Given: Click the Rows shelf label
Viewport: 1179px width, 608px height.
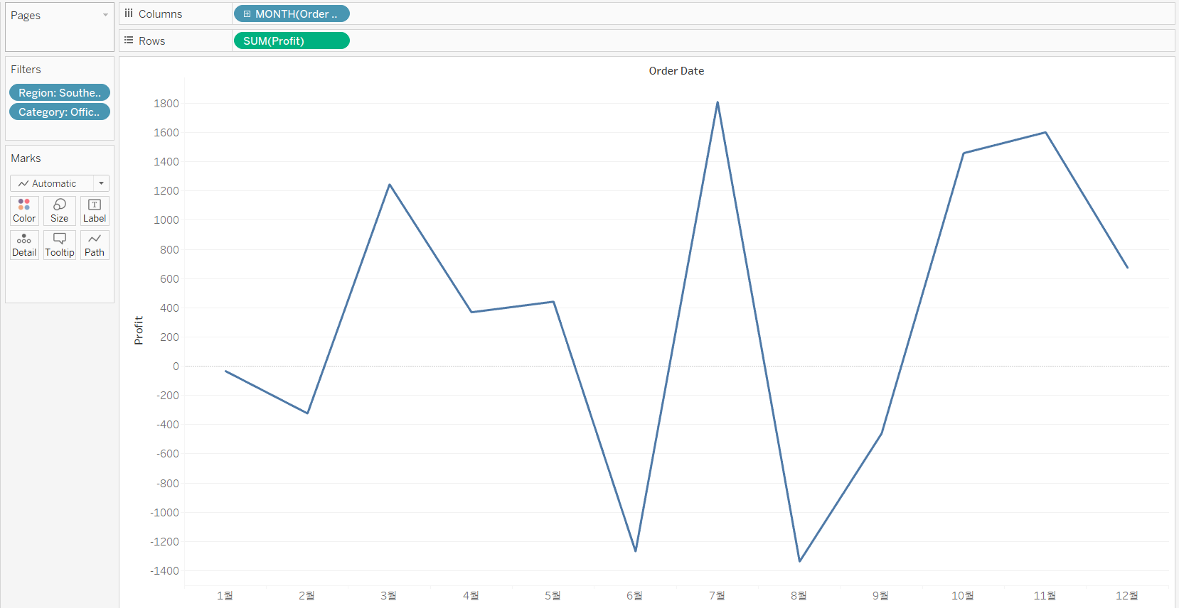Looking at the screenshot, I should click(151, 41).
